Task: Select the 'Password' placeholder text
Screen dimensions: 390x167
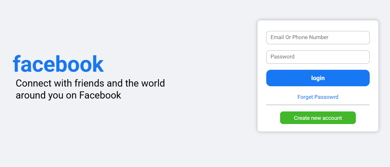Action: [282, 57]
